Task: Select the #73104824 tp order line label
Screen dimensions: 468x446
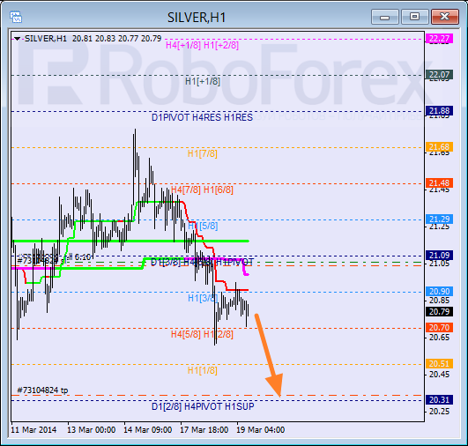Action: click(42, 390)
